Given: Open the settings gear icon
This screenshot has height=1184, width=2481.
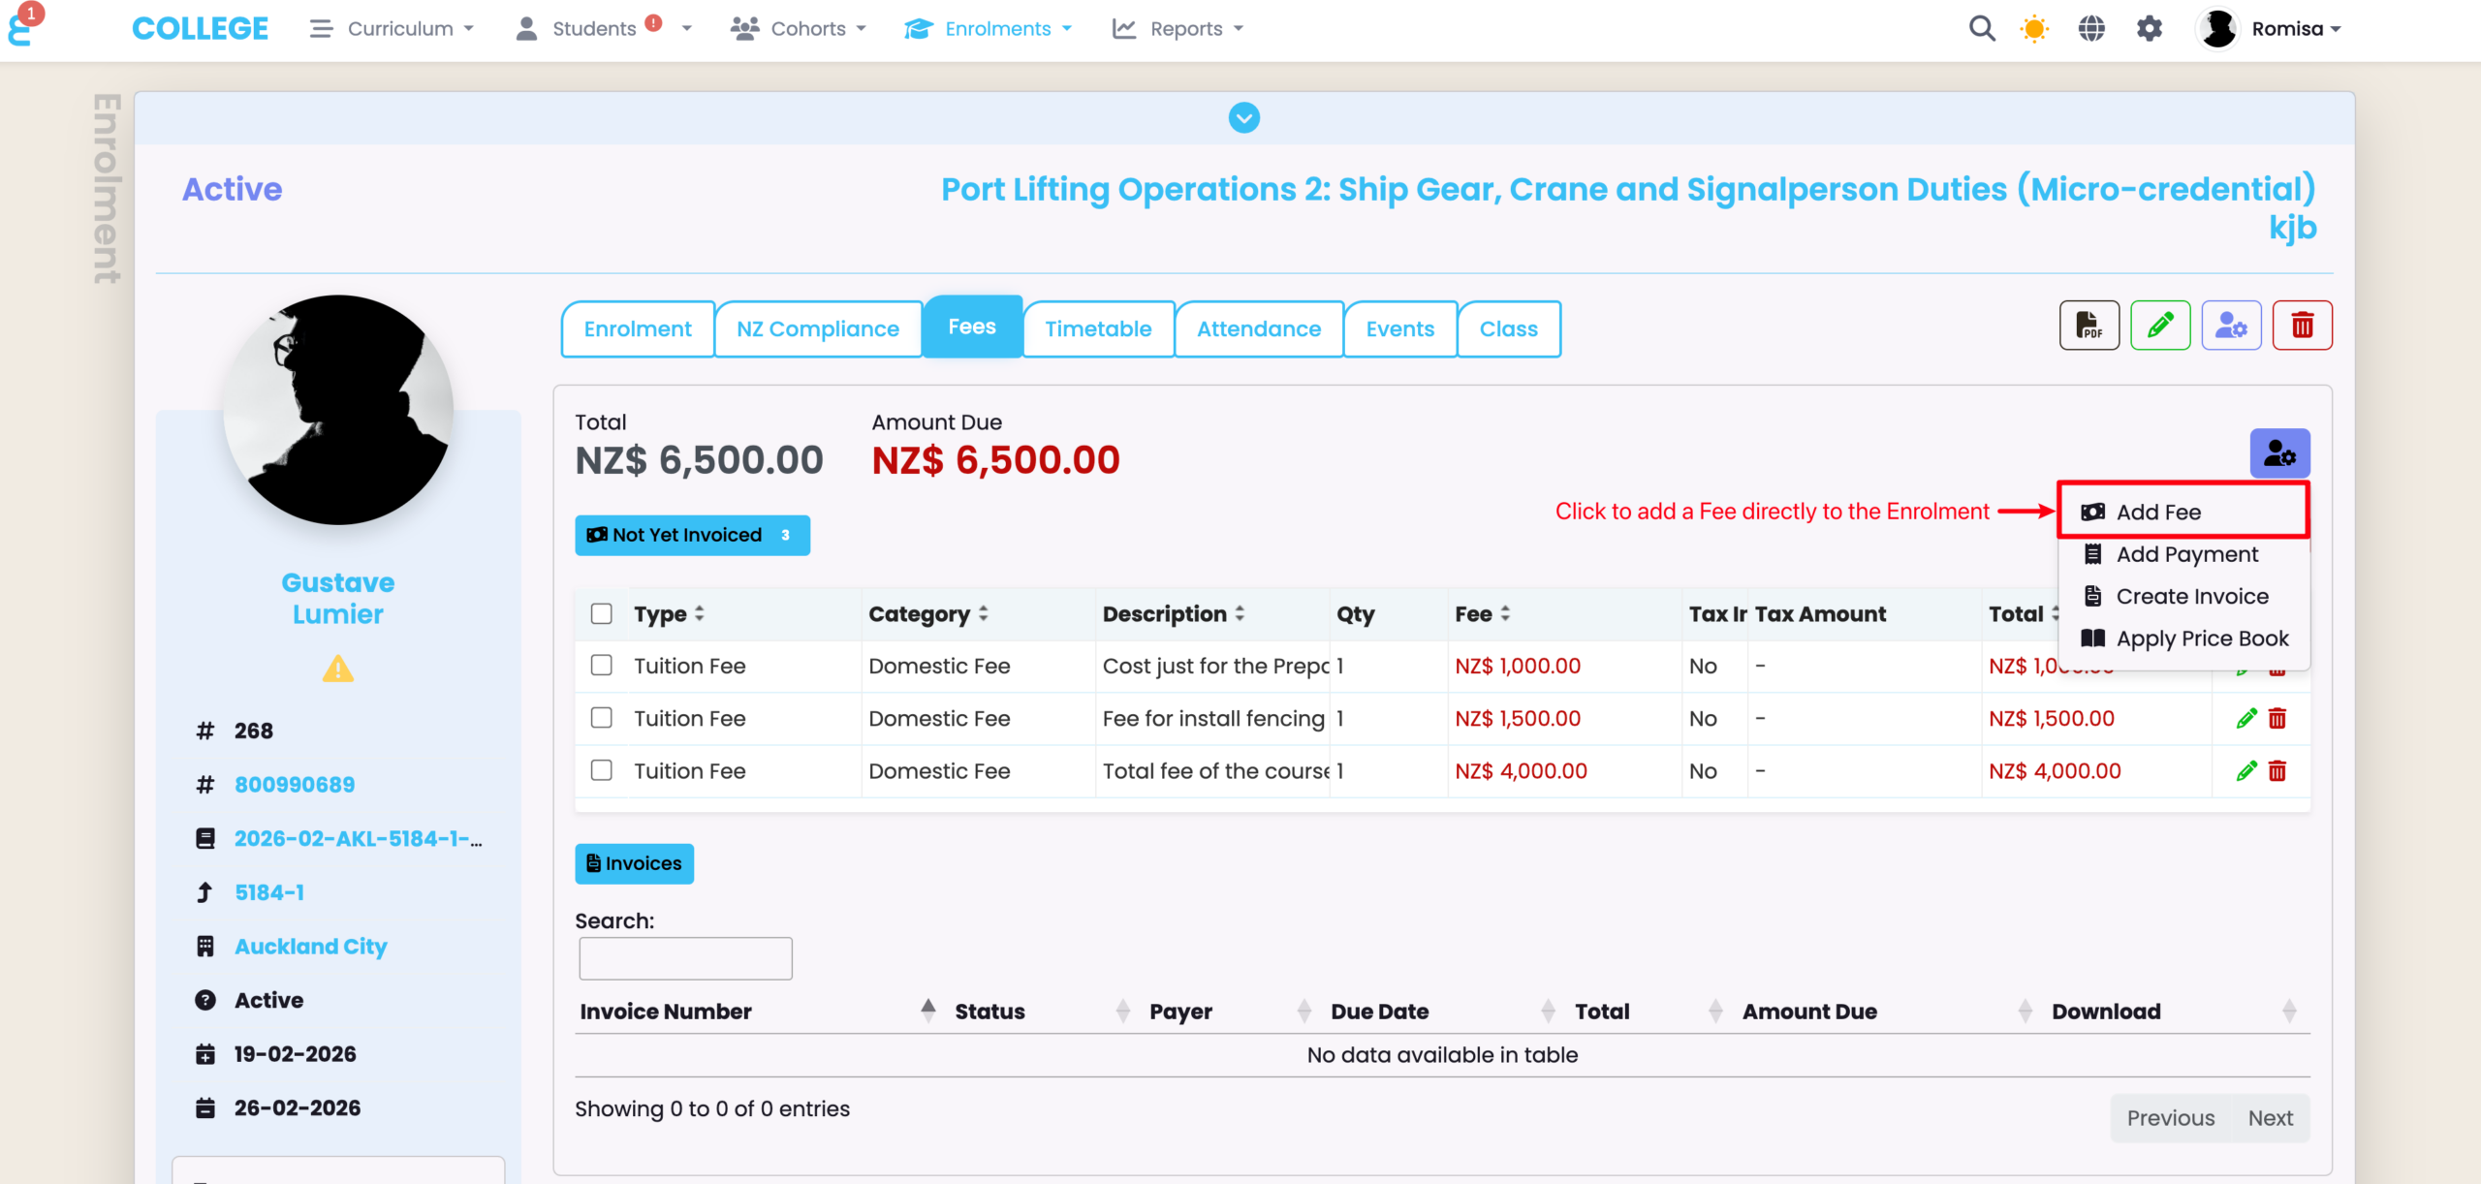Looking at the screenshot, I should pyautogui.click(x=2149, y=29).
